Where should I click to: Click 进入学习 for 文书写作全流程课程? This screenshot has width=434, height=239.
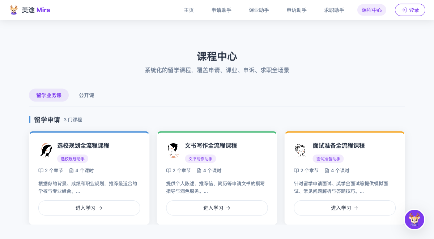(x=217, y=208)
